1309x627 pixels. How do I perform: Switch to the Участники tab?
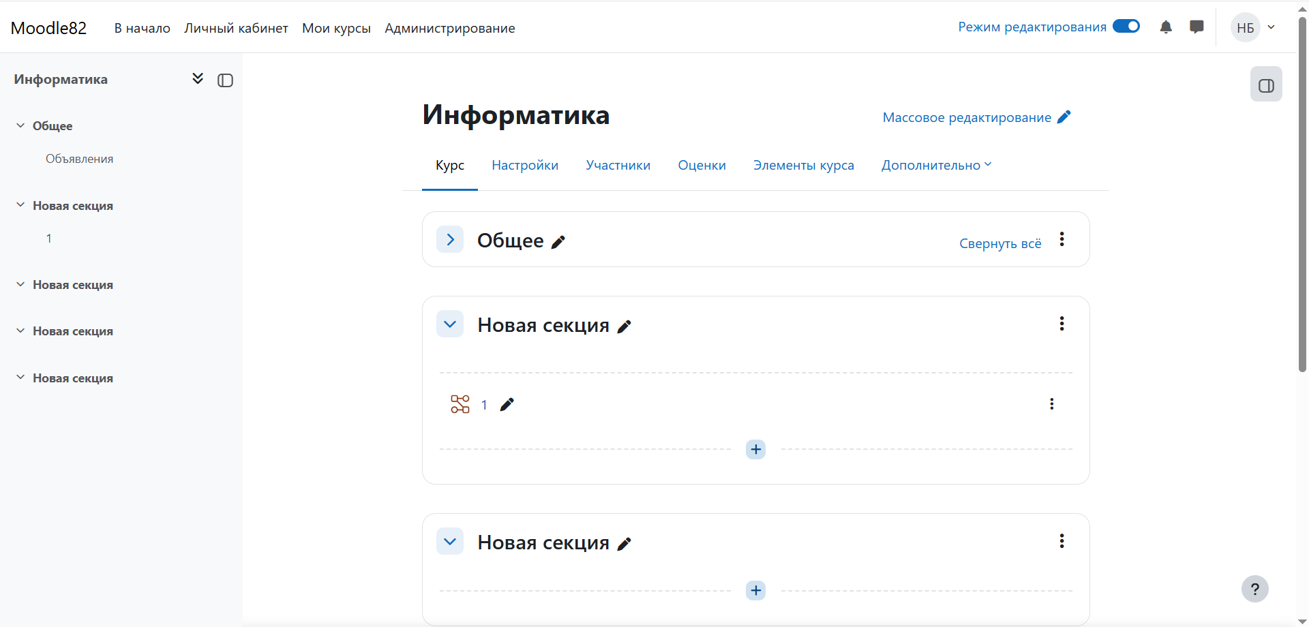click(x=618, y=166)
